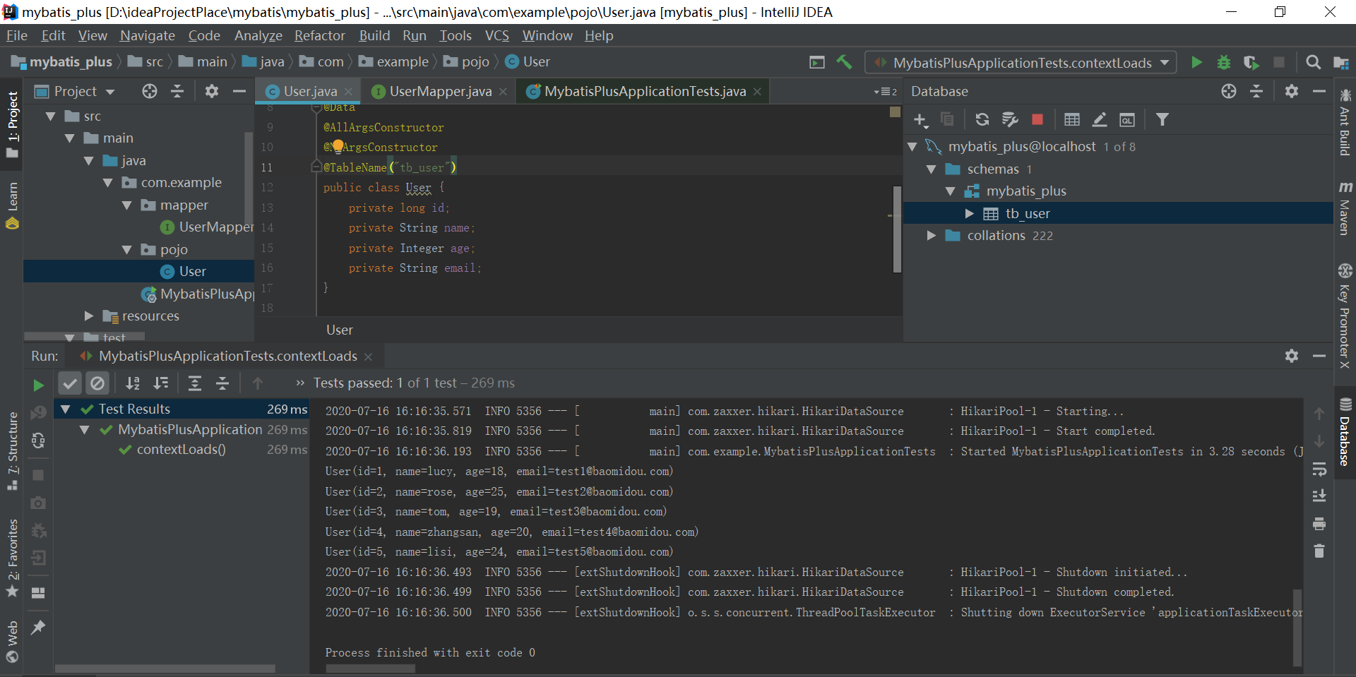Screen dimensions: 1356x677
Task: Build project with the hammer icon
Action: 844,62
